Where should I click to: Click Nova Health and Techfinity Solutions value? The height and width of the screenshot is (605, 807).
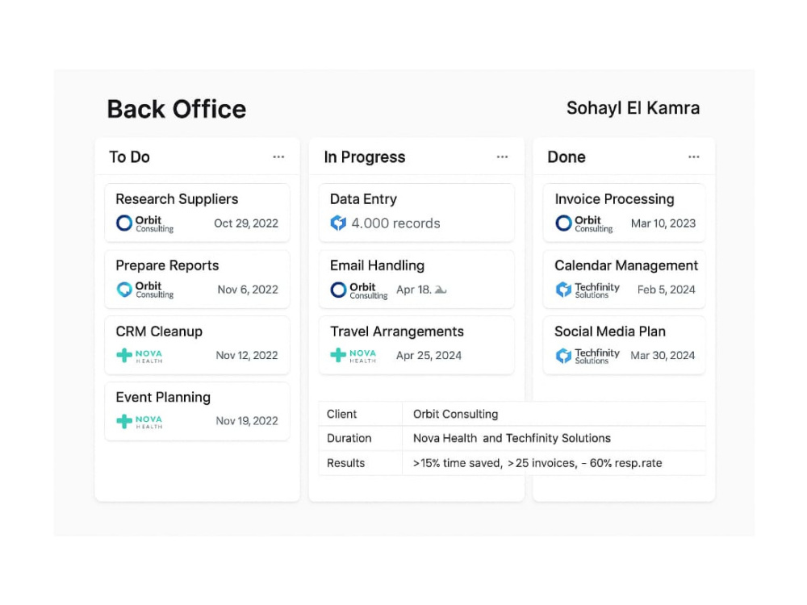(x=512, y=438)
